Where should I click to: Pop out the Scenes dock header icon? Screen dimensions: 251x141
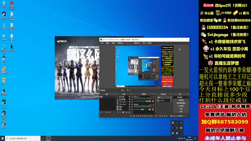(115, 94)
